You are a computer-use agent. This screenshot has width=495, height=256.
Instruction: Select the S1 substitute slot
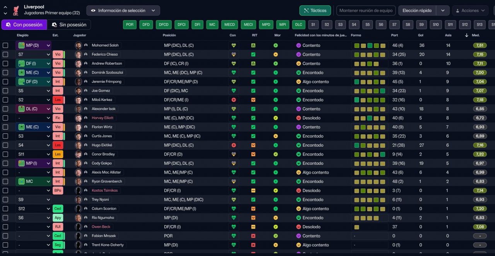tap(313, 25)
